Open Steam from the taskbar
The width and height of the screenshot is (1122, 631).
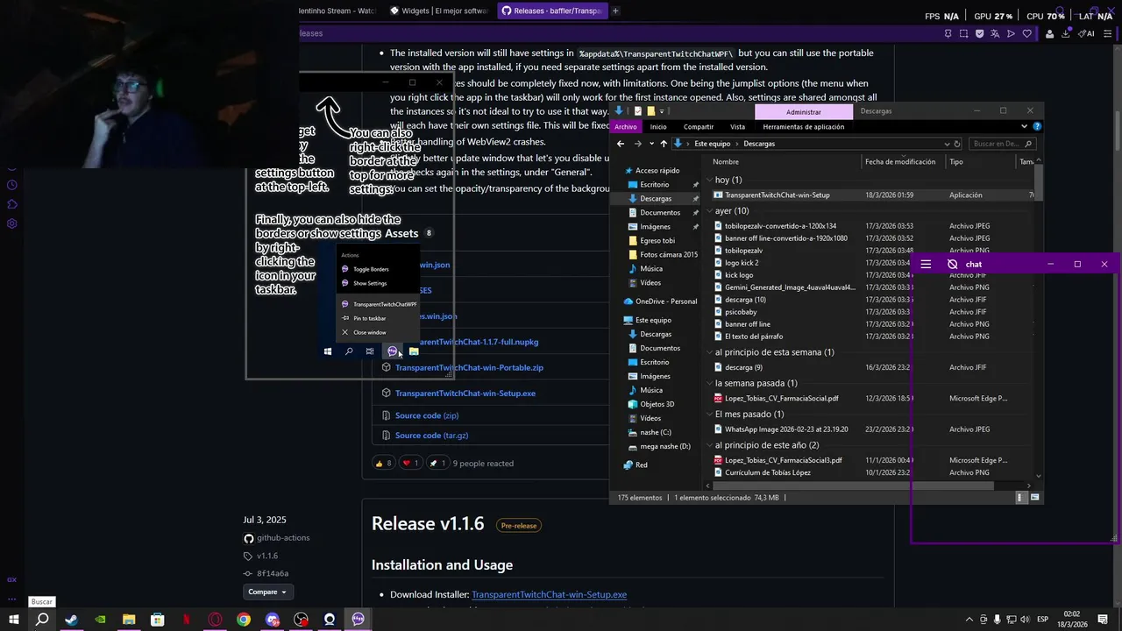point(71,620)
